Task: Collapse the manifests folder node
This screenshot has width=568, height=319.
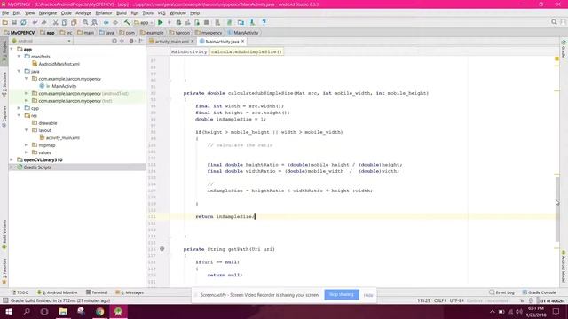Action: (x=20, y=57)
